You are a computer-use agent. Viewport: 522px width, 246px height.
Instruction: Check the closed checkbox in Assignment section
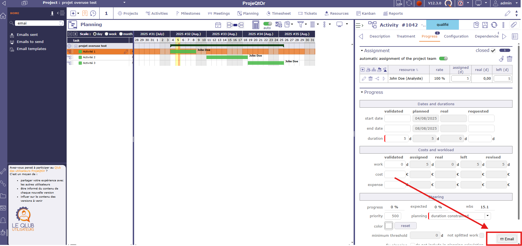coord(493,50)
